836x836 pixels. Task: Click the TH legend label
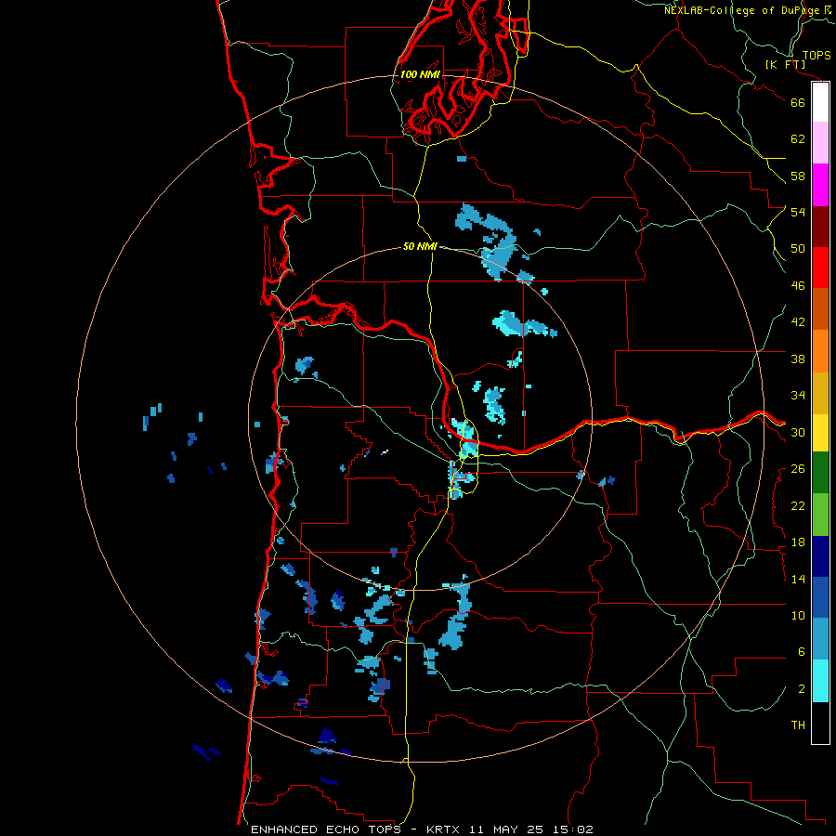click(798, 725)
